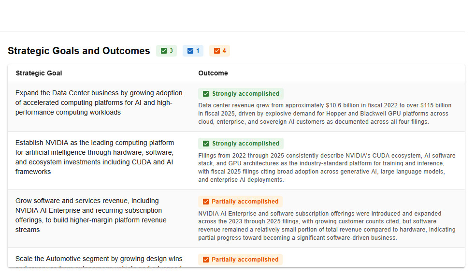Screen dimensions: 475x277
Task: Toggle the orange filter chip showing count 4
Action: click(220, 51)
